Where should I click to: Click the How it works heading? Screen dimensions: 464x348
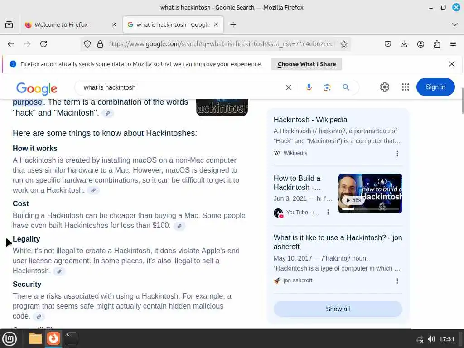click(35, 148)
